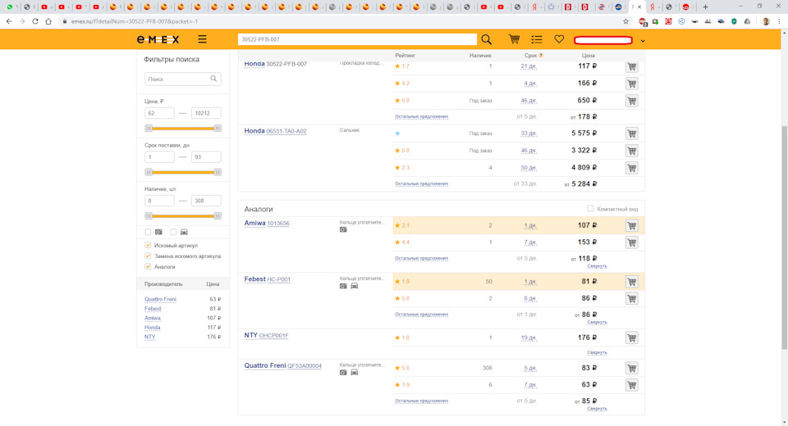Enable Компактный вид checkbox
The width and height of the screenshot is (788, 426).
[590, 208]
